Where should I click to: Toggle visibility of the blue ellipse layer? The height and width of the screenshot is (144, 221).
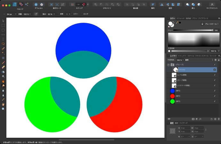pyautogui.click(x=214, y=91)
